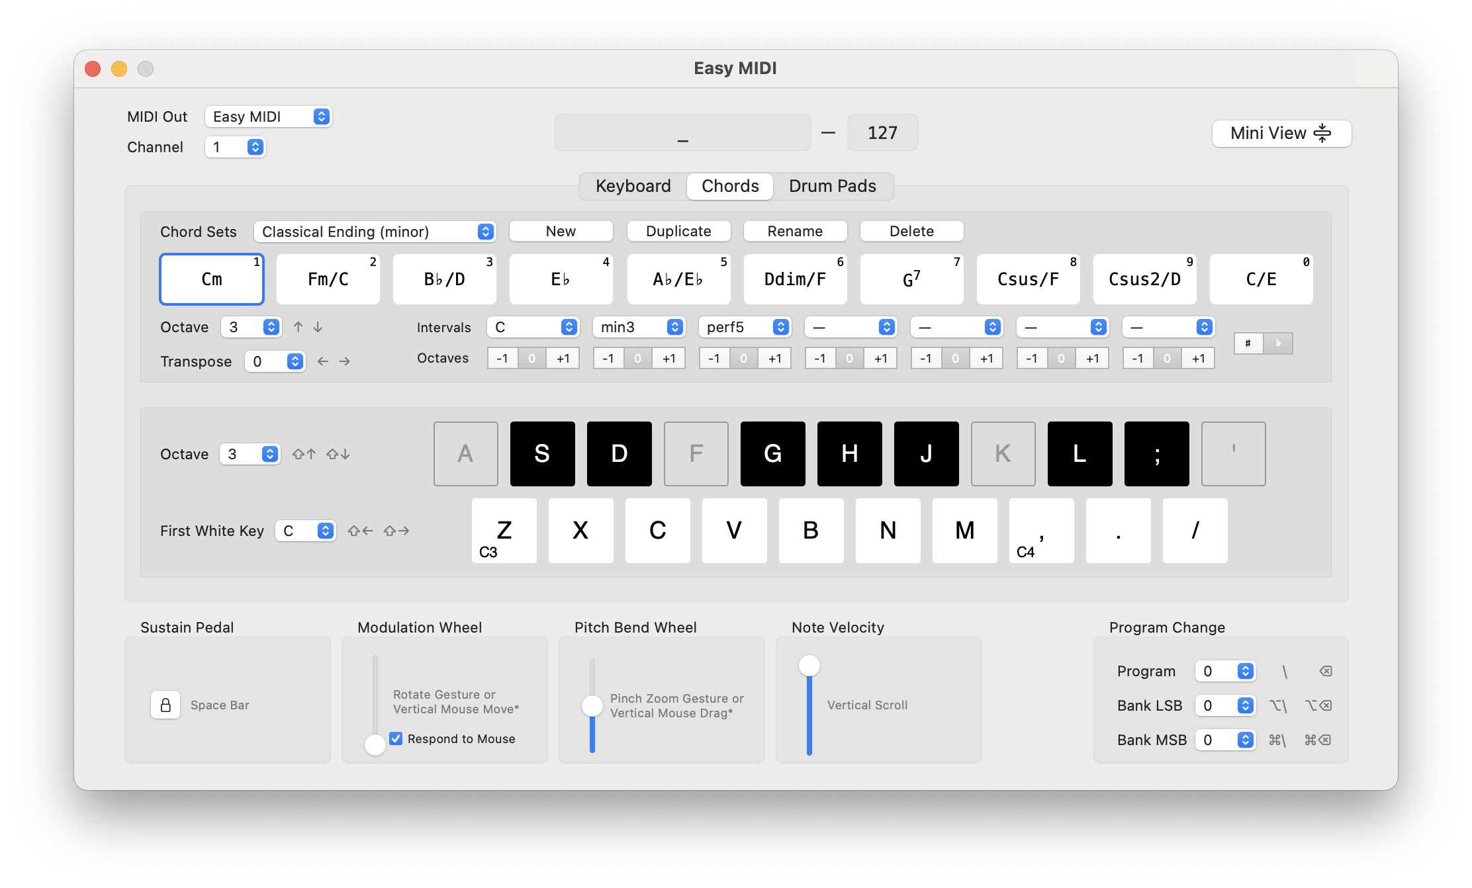Create a new chord set with New
Viewport: 1472px width, 888px height.
[x=561, y=231]
